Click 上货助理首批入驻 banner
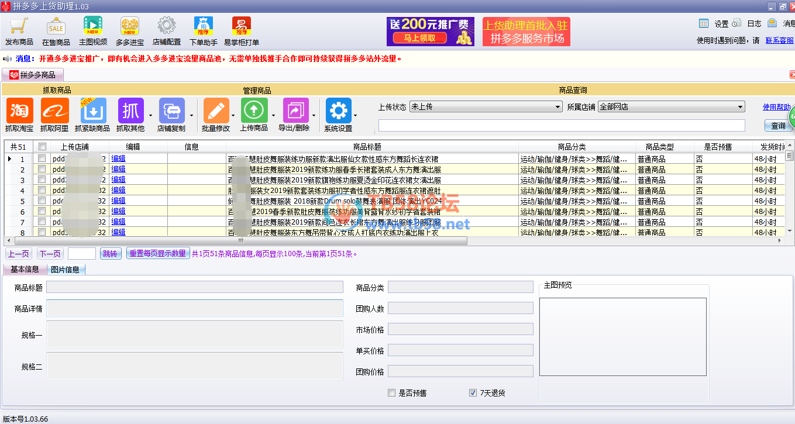Image resolution: width=795 pixels, height=424 pixels. tap(526, 32)
